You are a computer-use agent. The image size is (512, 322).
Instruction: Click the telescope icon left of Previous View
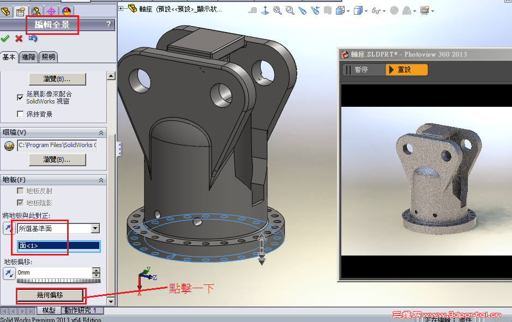(x=303, y=10)
